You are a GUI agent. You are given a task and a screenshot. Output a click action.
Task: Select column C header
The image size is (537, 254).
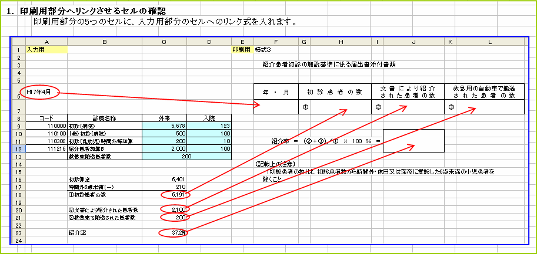click(x=164, y=42)
